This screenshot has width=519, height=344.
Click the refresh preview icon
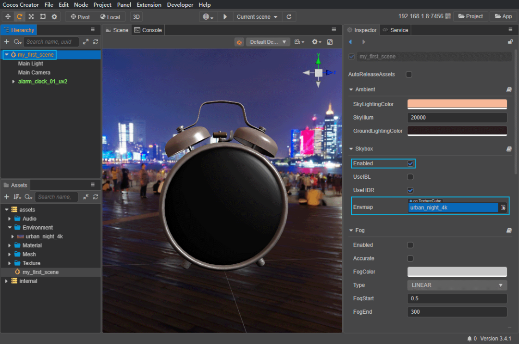tap(289, 17)
